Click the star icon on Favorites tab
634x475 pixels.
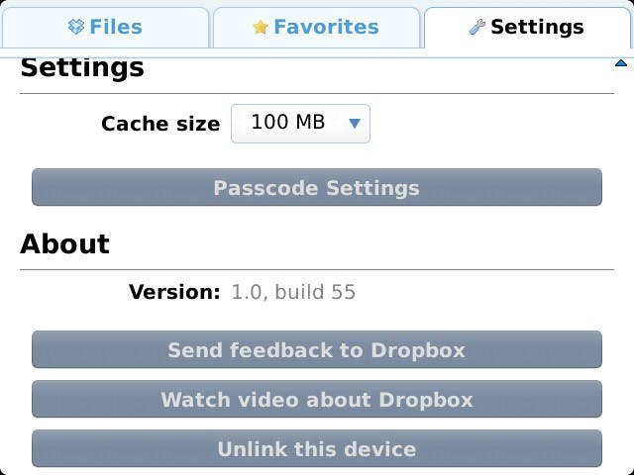click(261, 28)
